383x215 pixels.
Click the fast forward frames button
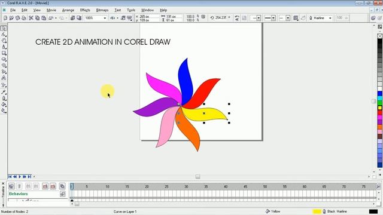[25, 177]
